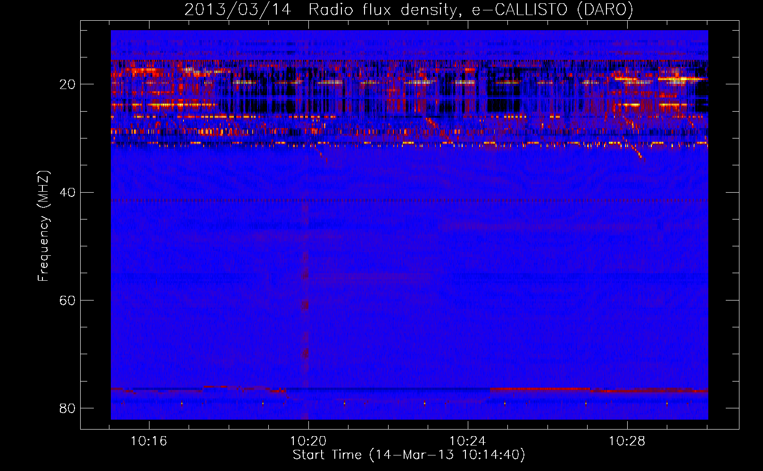
Task: Click the 60 MHz frequency tick label
Action: (67, 300)
